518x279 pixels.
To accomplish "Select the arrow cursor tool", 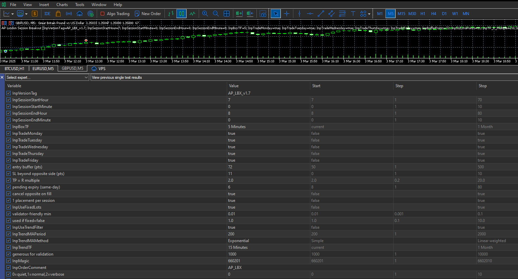I will click(x=276, y=14).
